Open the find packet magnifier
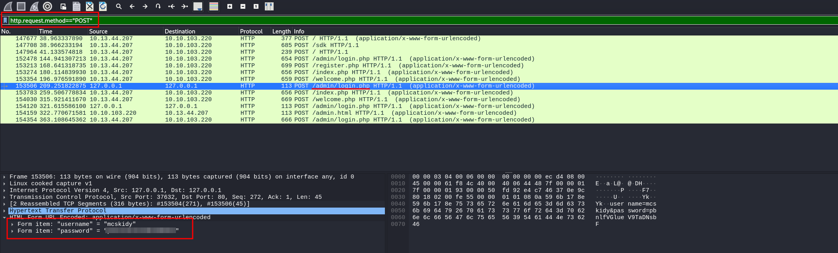Image resolution: width=838 pixels, height=253 pixels. [119, 6]
